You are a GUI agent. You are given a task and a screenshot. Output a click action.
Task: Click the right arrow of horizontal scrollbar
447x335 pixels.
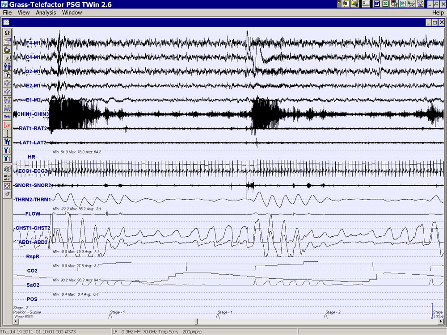click(440, 322)
